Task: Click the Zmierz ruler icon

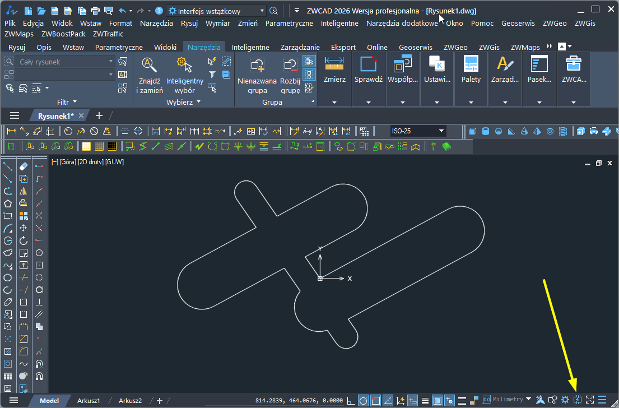Action: [334, 64]
